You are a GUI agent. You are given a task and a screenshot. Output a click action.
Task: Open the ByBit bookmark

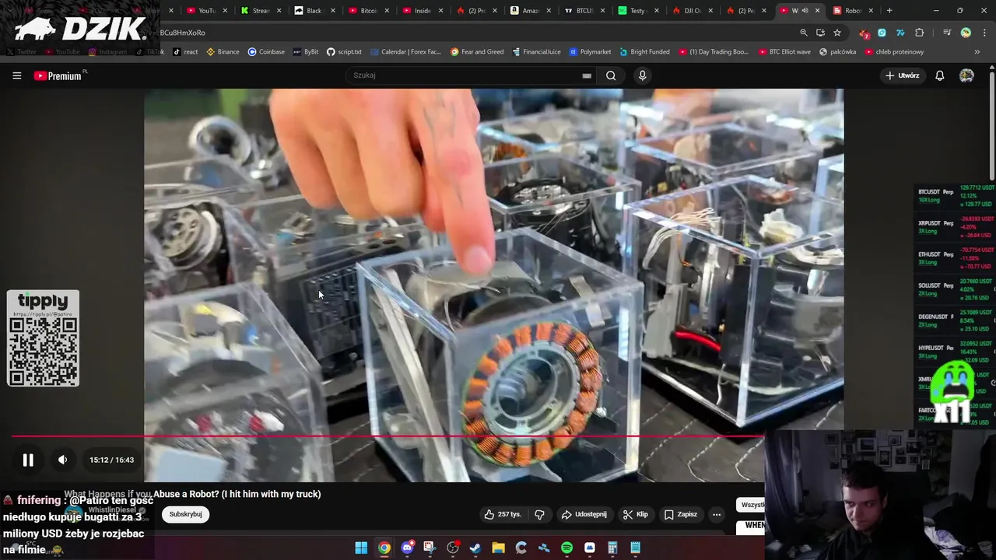[306, 52]
